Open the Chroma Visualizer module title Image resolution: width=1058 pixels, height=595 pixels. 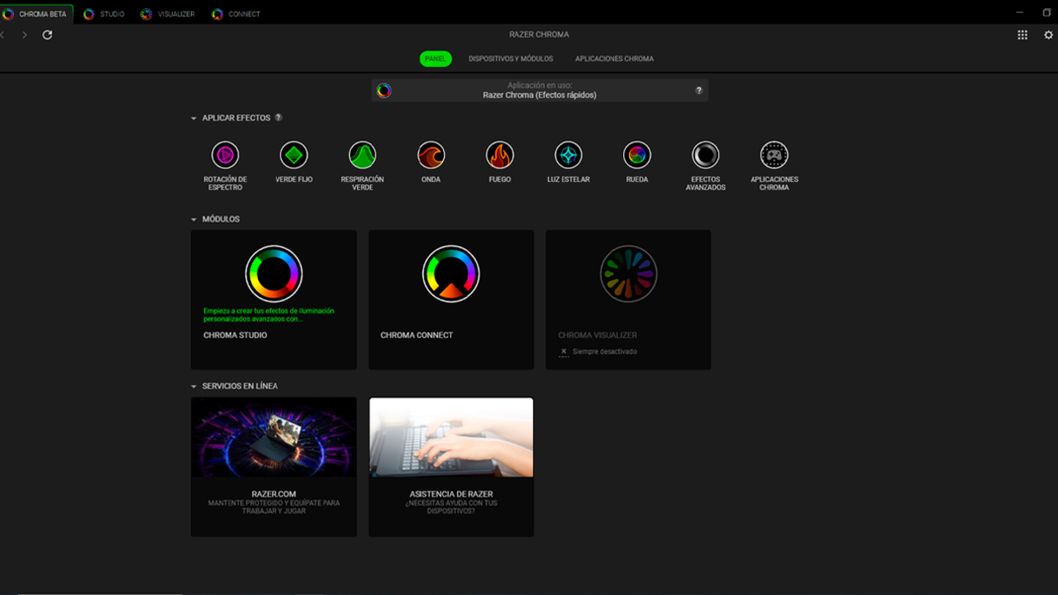pos(597,335)
